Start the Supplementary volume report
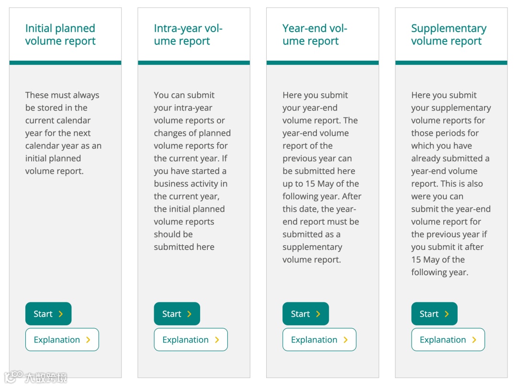The image size is (517, 387). click(x=434, y=314)
